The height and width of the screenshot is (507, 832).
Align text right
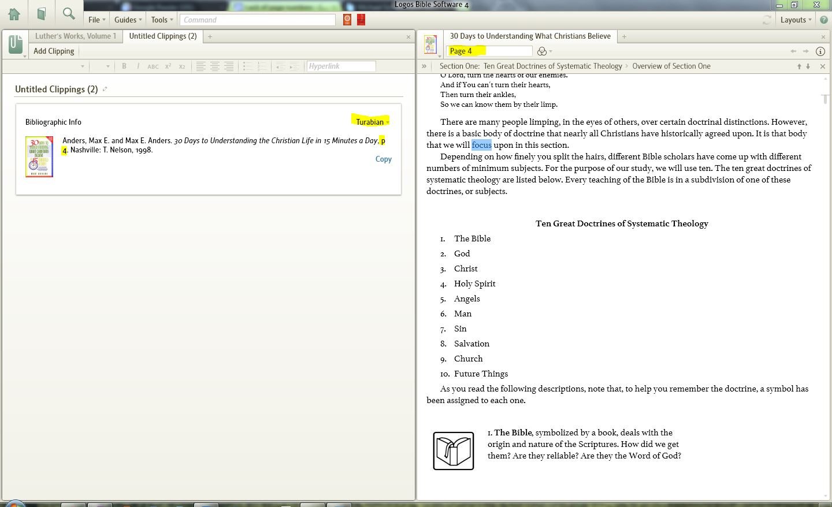coord(229,66)
